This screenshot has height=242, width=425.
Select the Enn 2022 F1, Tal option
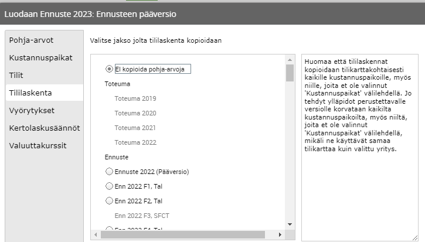pyautogui.click(x=109, y=186)
